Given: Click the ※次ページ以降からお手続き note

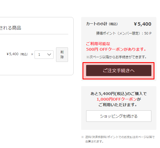Looking at the screenshot, I should [x=116, y=57].
